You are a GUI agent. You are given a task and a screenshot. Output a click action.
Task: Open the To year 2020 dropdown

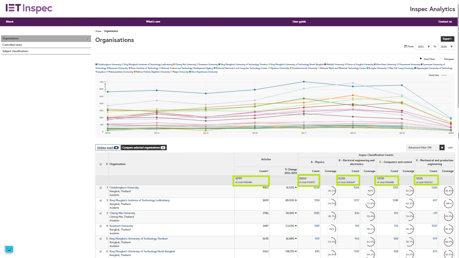point(446,47)
